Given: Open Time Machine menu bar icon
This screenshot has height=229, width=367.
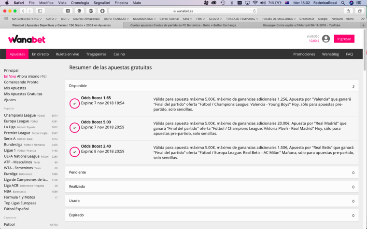Looking at the screenshot, I should 223,3.
